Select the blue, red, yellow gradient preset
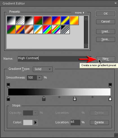 click(56, 20)
